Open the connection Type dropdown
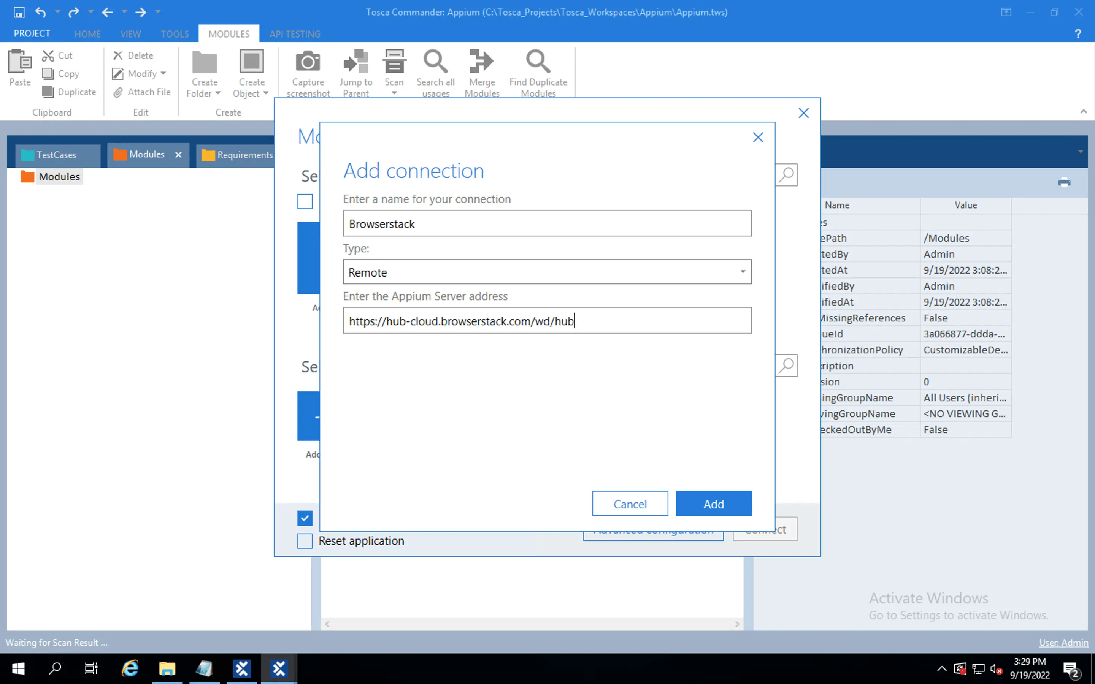 (x=742, y=272)
